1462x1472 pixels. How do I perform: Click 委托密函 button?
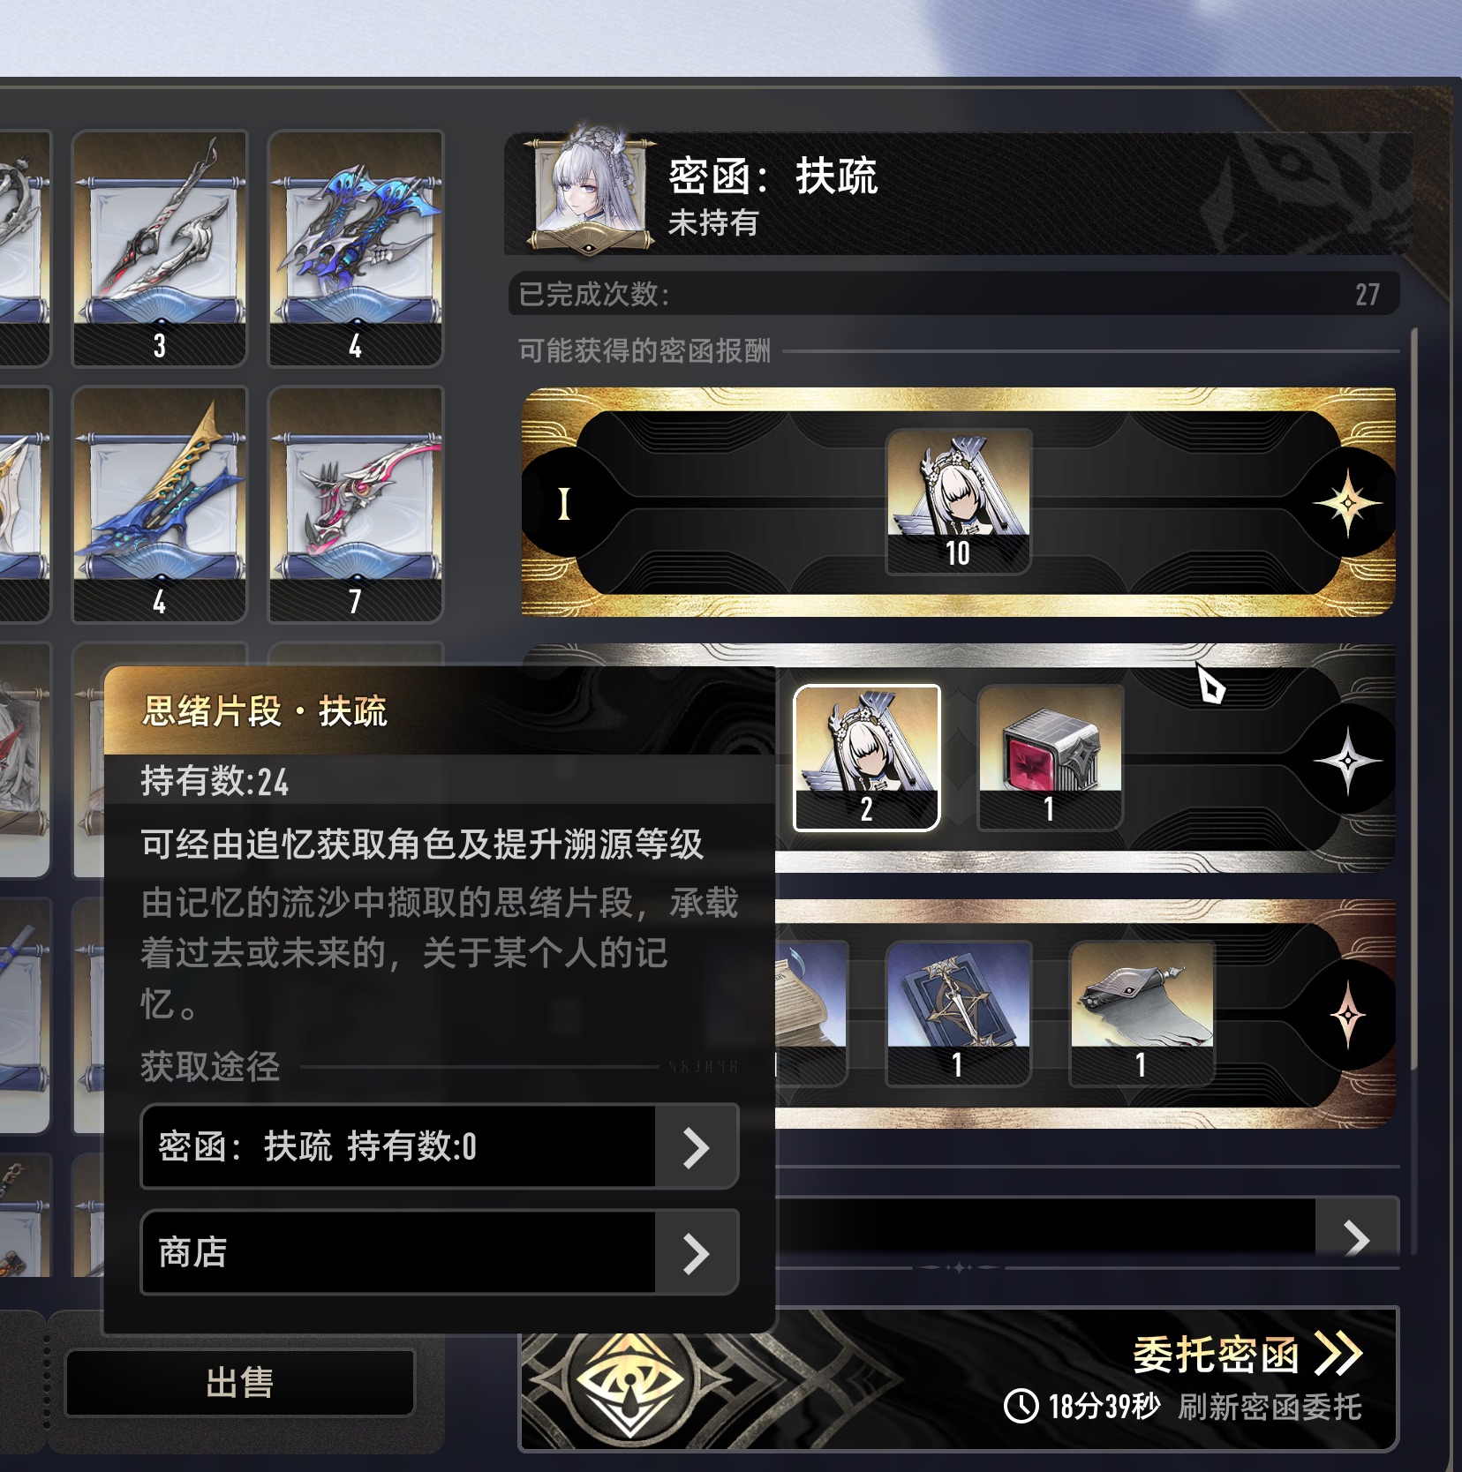(x=1247, y=1355)
